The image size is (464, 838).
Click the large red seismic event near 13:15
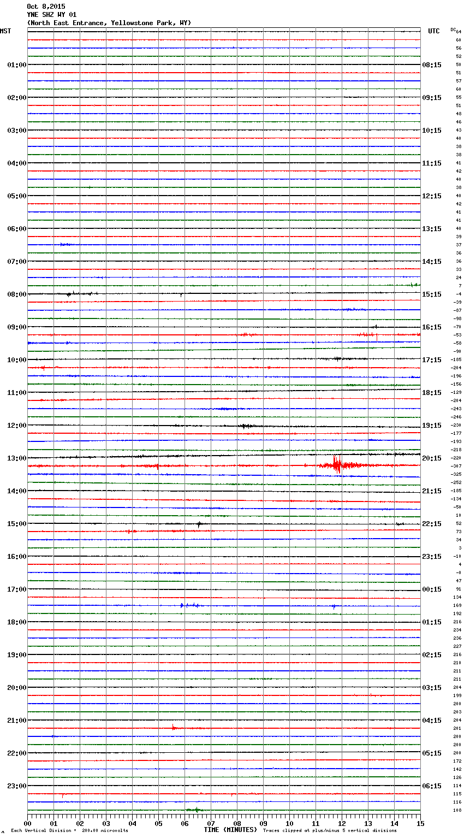[x=338, y=464]
